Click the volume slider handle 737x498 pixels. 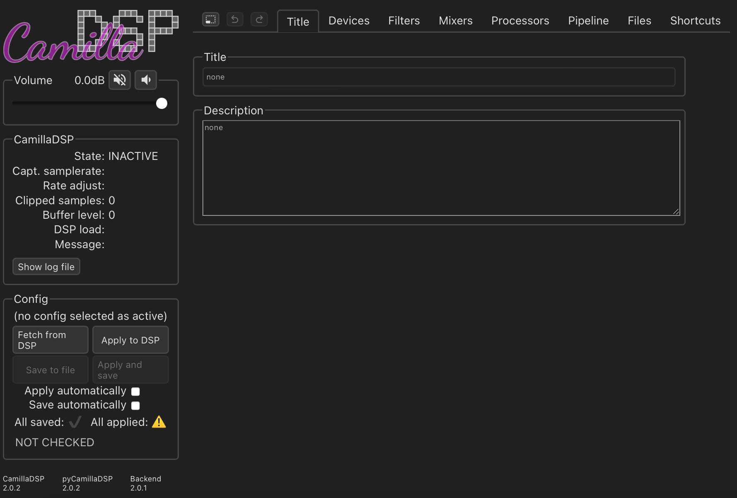tap(162, 103)
